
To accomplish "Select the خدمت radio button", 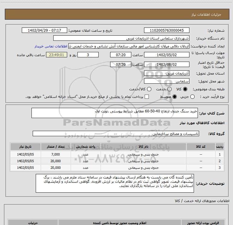I will tap(169, 89).
